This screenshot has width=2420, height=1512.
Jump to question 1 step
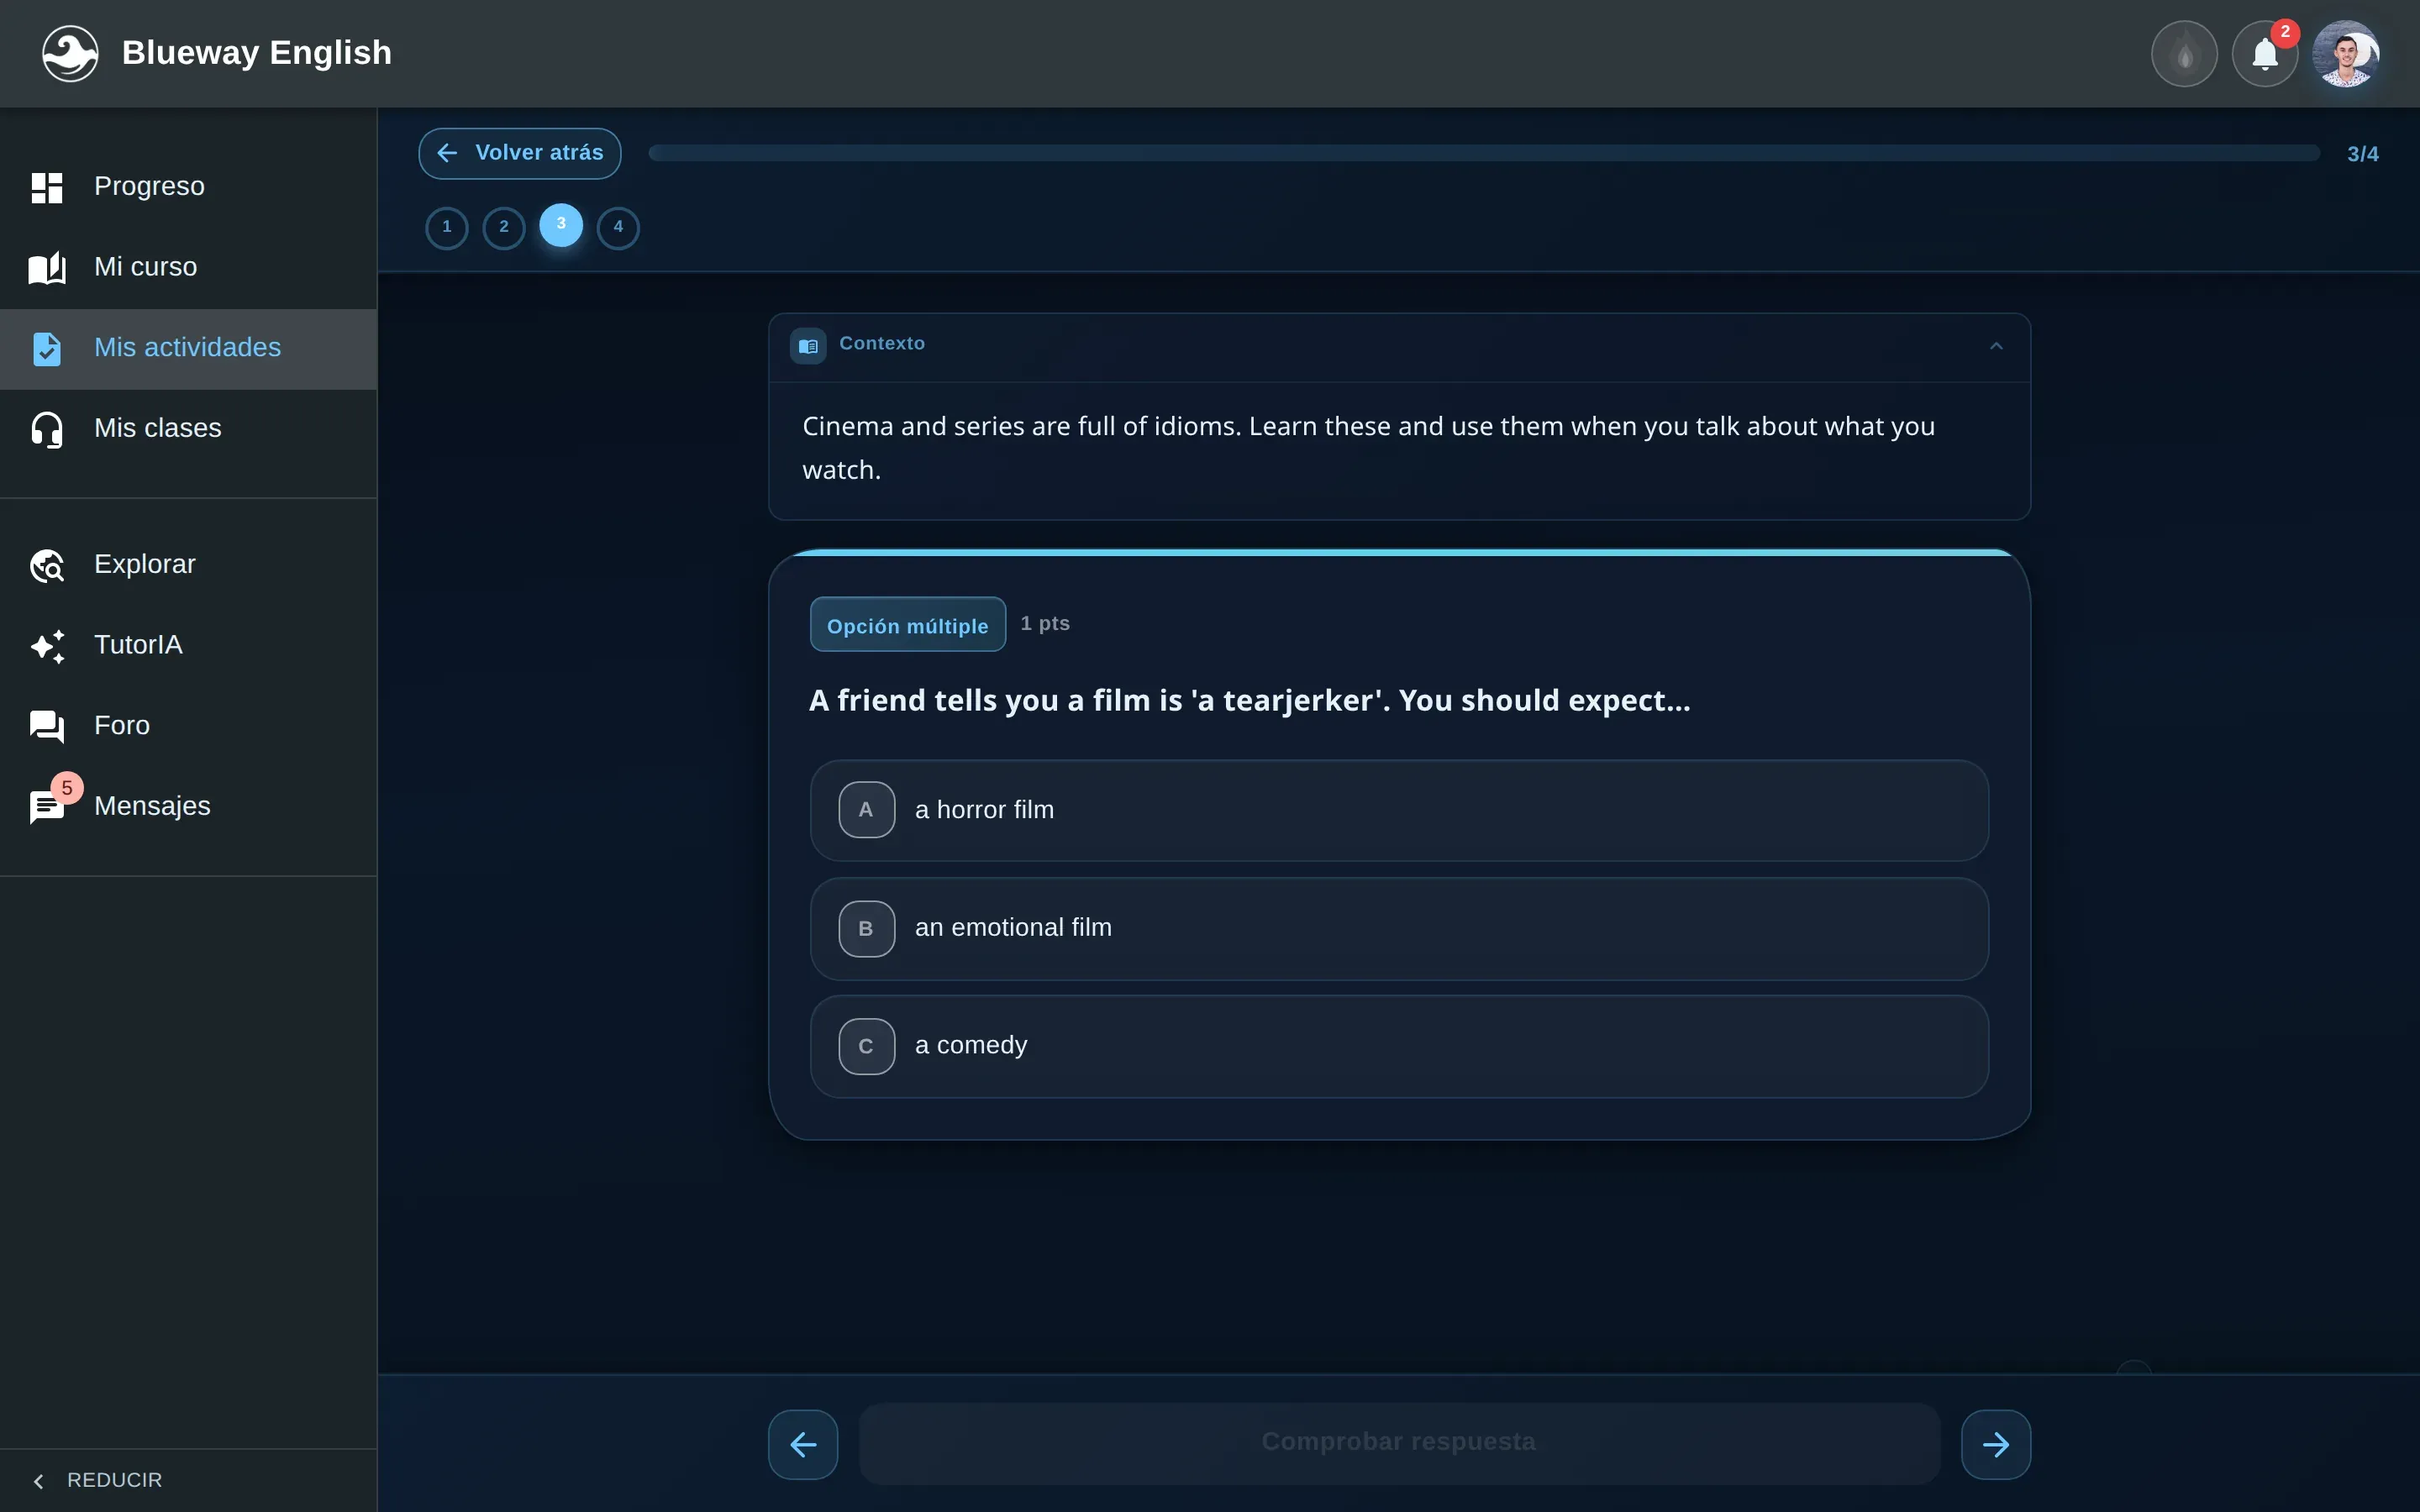coord(447,227)
